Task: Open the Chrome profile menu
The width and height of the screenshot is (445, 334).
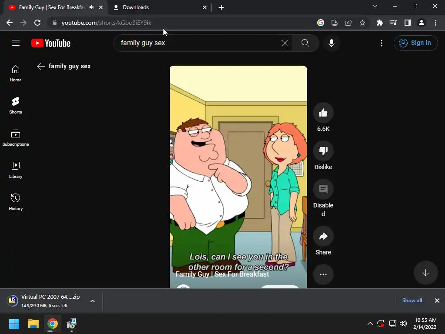Action: pos(422,23)
